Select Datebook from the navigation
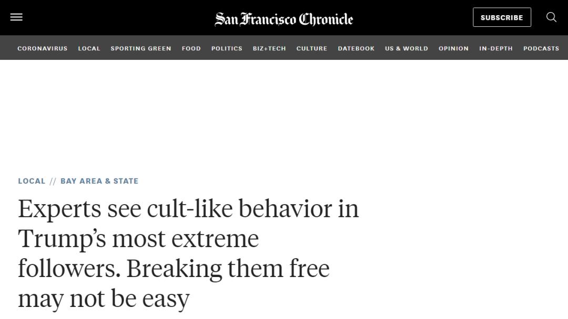The image size is (568, 319). coord(356,48)
